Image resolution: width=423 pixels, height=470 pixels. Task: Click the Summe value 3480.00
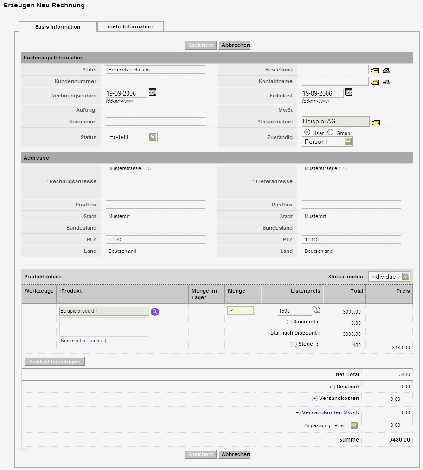click(x=399, y=440)
